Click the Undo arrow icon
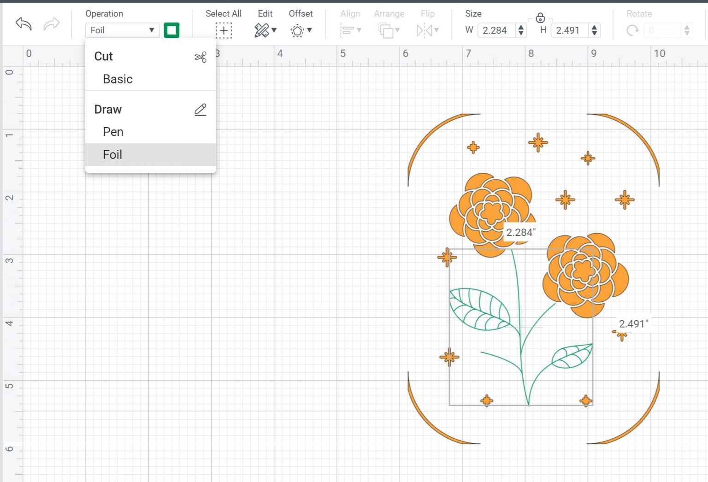 pos(23,24)
